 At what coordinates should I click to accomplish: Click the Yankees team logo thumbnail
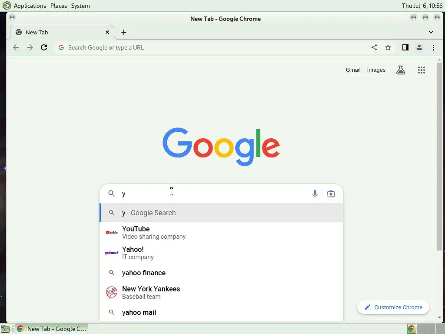click(x=112, y=292)
